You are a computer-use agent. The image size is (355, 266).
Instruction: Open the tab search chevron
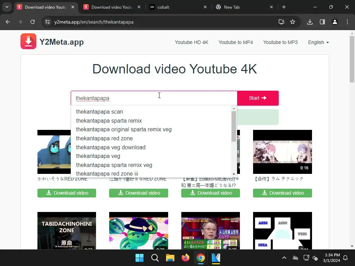[7, 7]
